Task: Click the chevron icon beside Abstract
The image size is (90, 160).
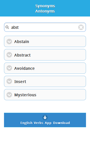Action: click(x=9, y=55)
